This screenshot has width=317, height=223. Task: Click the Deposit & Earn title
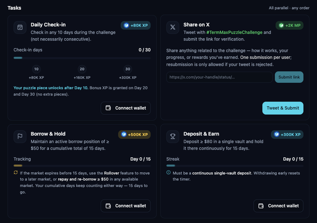[201, 134]
